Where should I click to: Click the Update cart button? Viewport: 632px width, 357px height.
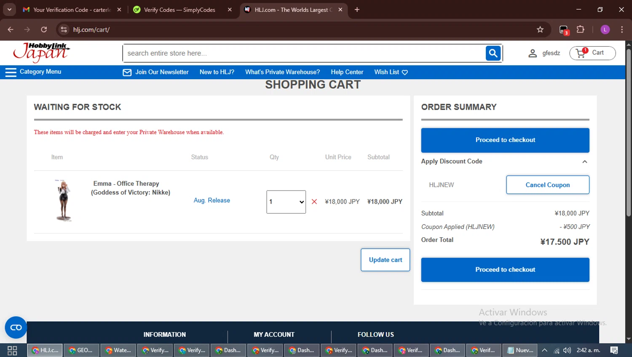386,260
